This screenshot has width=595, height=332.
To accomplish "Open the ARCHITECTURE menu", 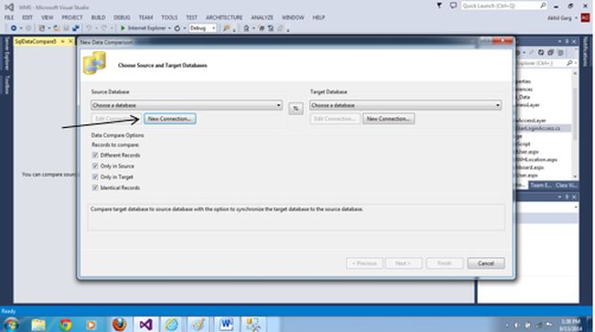I will (224, 17).
